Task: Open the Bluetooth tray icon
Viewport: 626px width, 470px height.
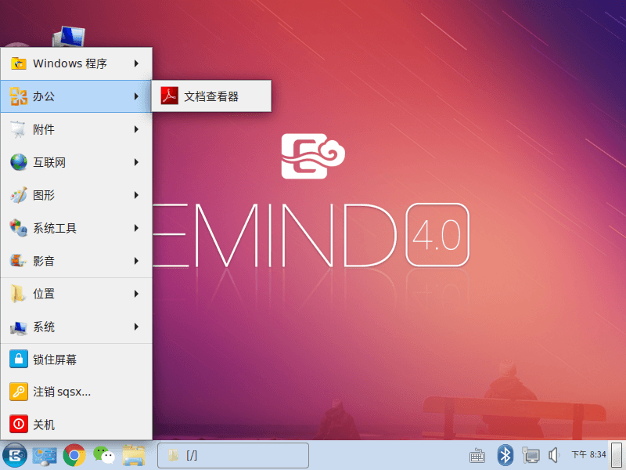Action: [x=505, y=455]
